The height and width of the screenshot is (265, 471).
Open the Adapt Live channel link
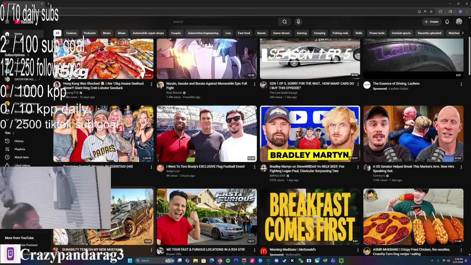(173, 171)
